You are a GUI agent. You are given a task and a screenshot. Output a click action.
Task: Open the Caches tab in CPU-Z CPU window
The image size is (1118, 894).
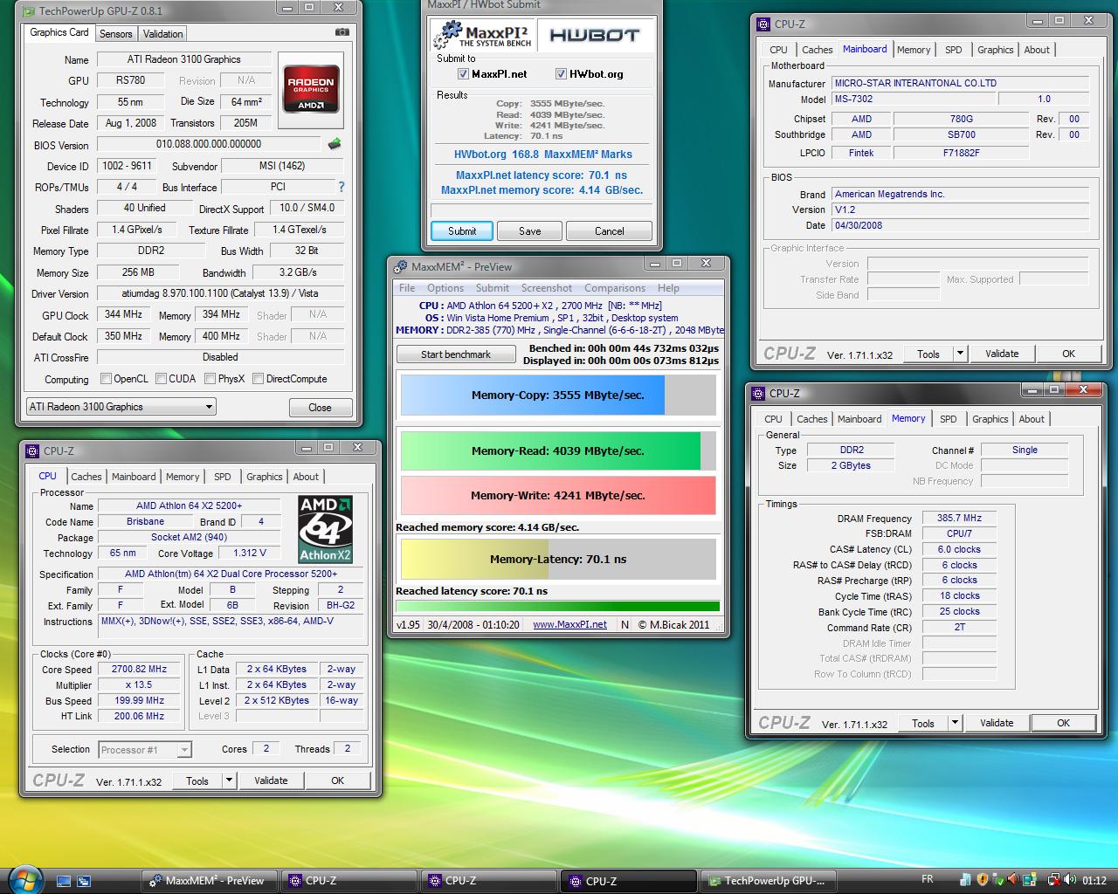coord(86,477)
